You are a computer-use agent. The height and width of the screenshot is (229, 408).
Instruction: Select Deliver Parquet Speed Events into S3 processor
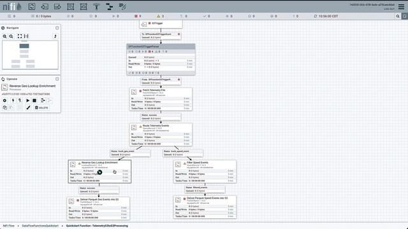(x=205, y=207)
